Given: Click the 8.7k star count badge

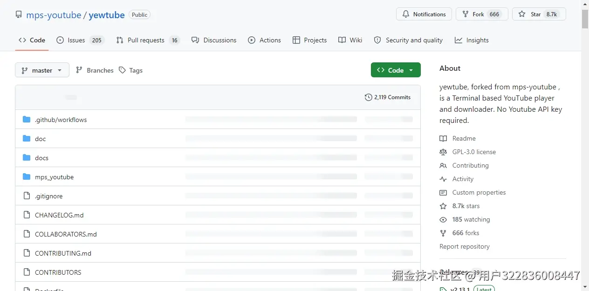Looking at the screenshot, I should pos(552,14).
